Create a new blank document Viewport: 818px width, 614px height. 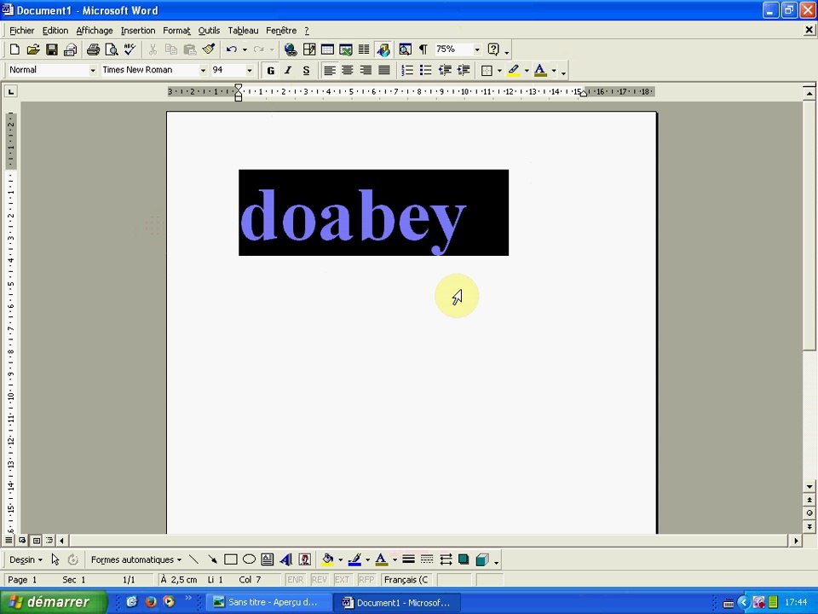[14, 49]
